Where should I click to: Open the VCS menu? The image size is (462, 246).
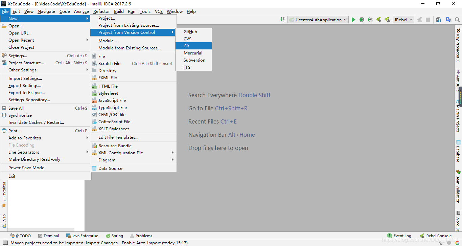(159, 11)
